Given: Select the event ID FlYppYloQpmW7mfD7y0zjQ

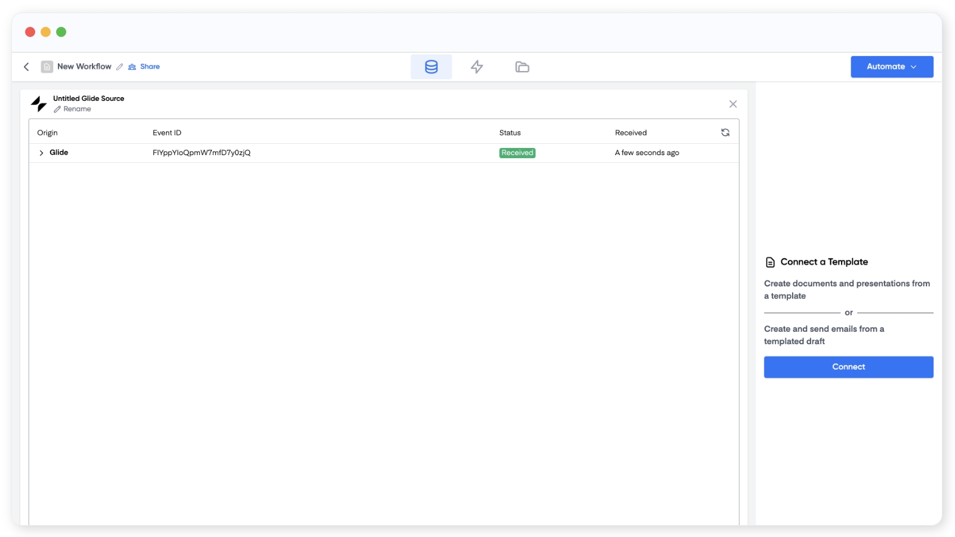Looking at the screenshot, I should click(202, 153).
